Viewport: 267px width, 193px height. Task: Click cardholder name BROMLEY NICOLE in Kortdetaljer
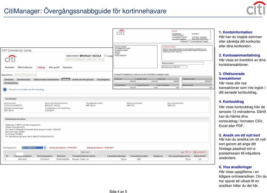point(53,105)
